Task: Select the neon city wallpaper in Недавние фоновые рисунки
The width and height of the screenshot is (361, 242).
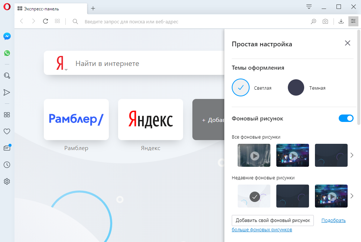Action: click(331, 196)
